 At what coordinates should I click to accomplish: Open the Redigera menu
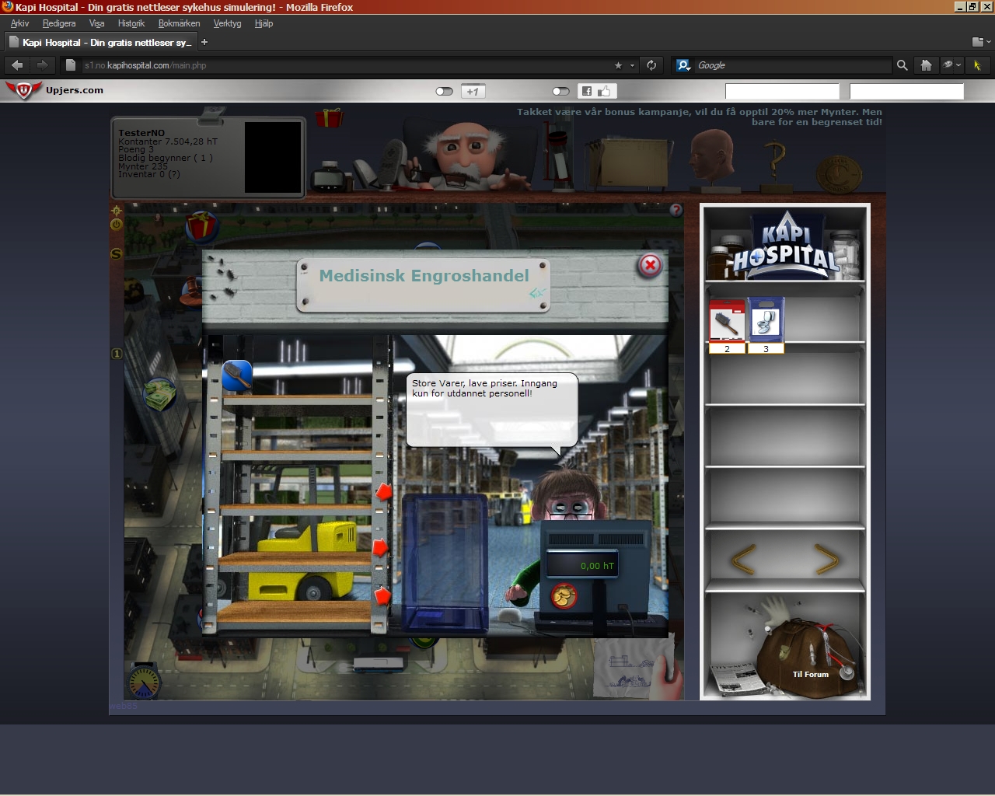pyautogui.click(x=59, y=23)
